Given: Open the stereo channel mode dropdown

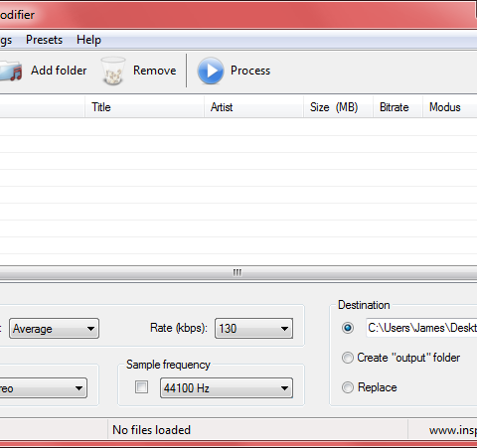Looking at the screenshot, I should tap(44, 387).
